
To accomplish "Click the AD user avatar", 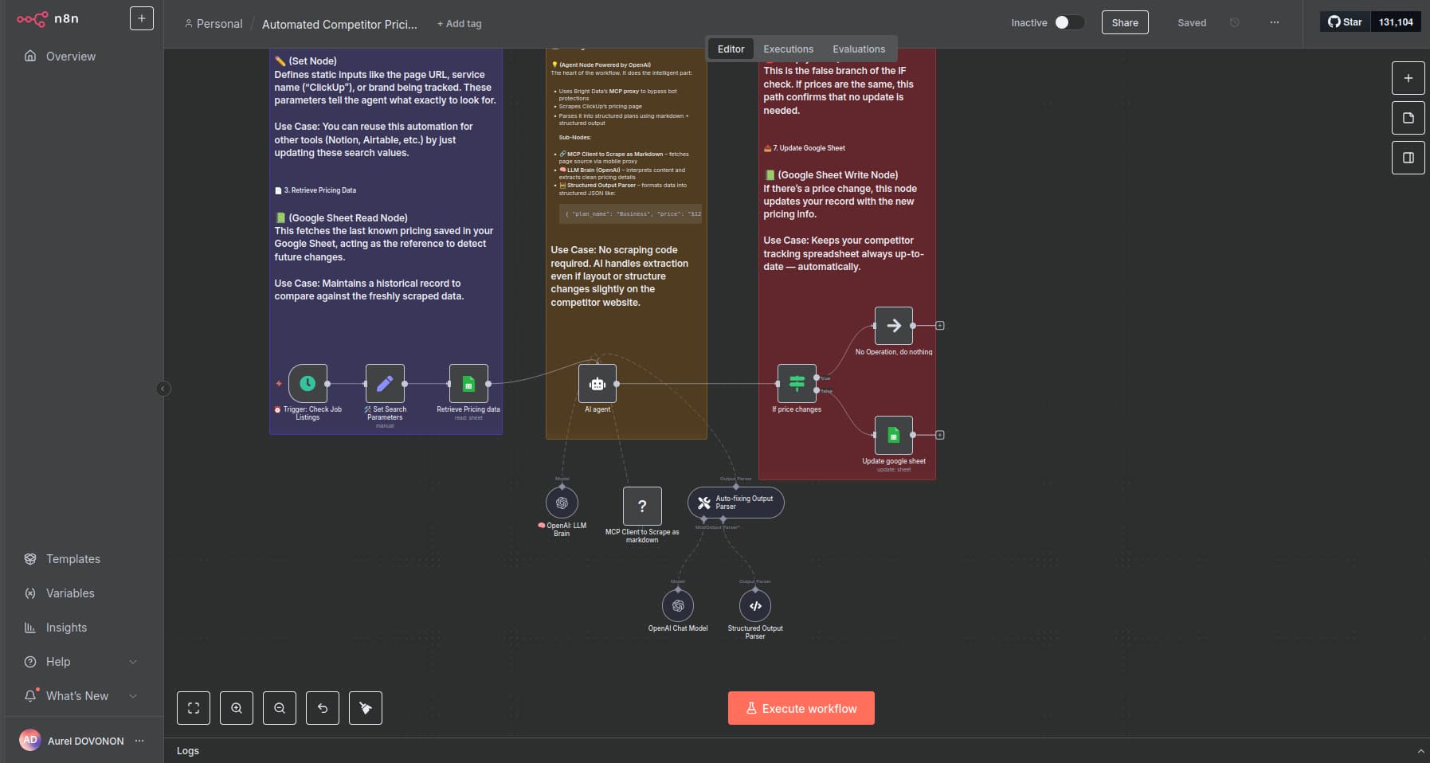I will (x=29, y=740).
